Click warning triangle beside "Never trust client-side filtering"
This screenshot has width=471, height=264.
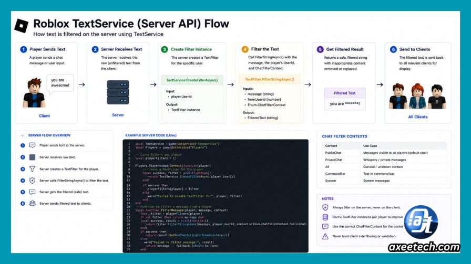pyautogui.click(x=325, y=236)
